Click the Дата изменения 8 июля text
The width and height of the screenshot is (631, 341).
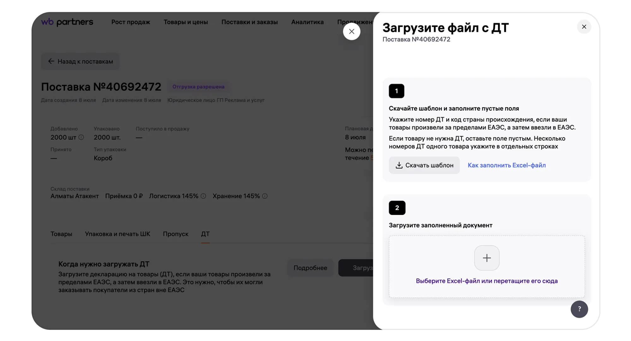pyautogui.click(x=132, y=100)
